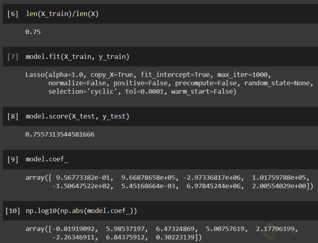Click into the model.fit(X_train, y_train) cell
The width and height of the screenshot is (318, 243).
pyautogui.click(x=77, y=57)
